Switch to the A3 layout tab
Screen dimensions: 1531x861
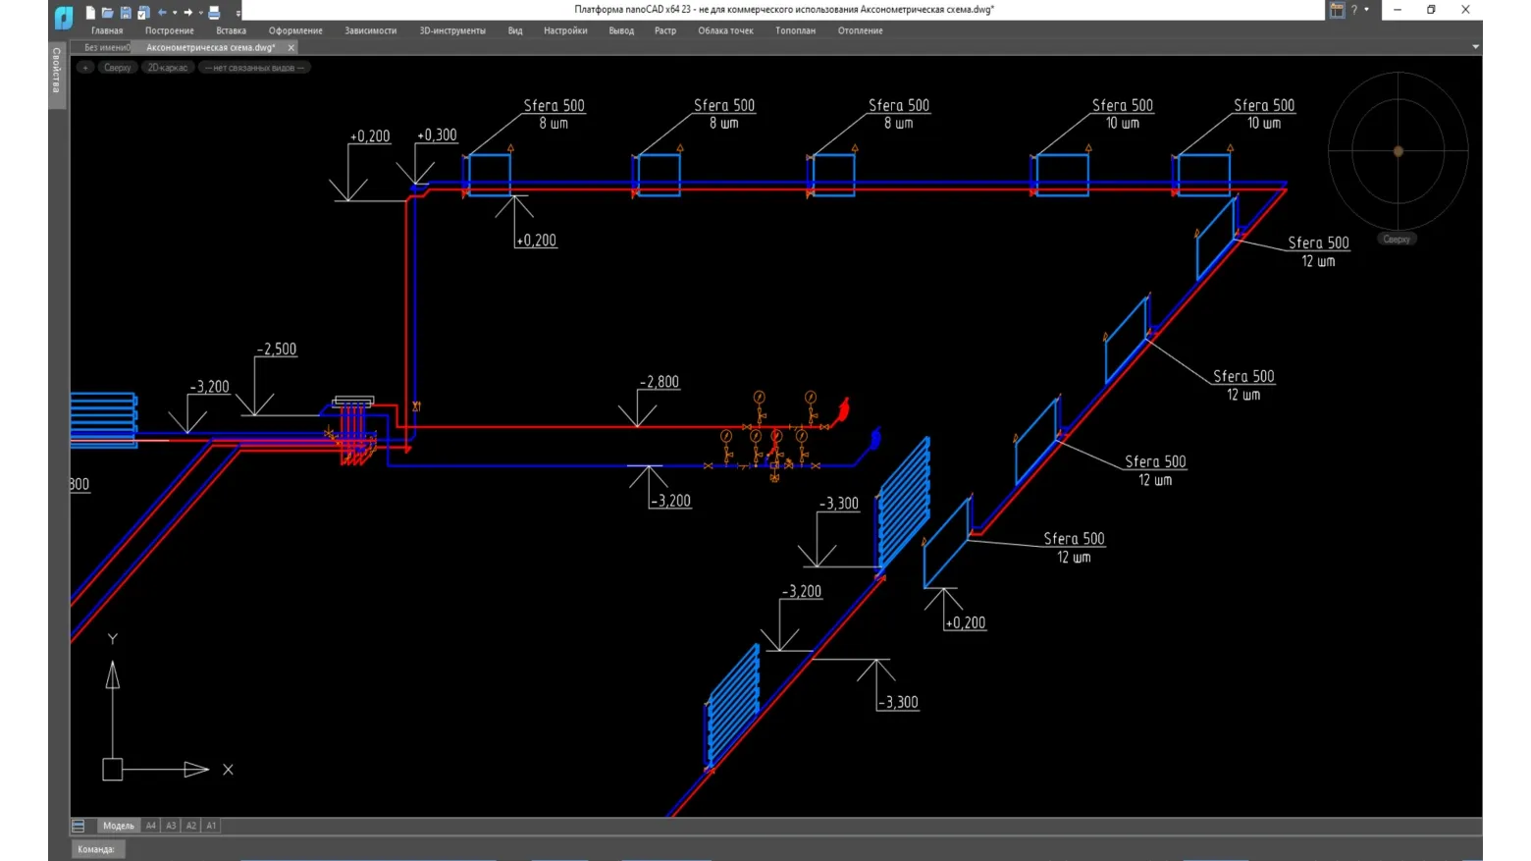point(171,826)
